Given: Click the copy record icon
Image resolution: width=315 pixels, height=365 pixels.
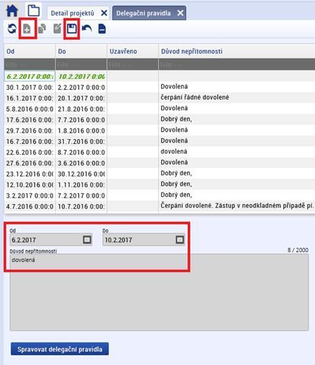Looking at the screenshot, I should (x=42, y=29).
